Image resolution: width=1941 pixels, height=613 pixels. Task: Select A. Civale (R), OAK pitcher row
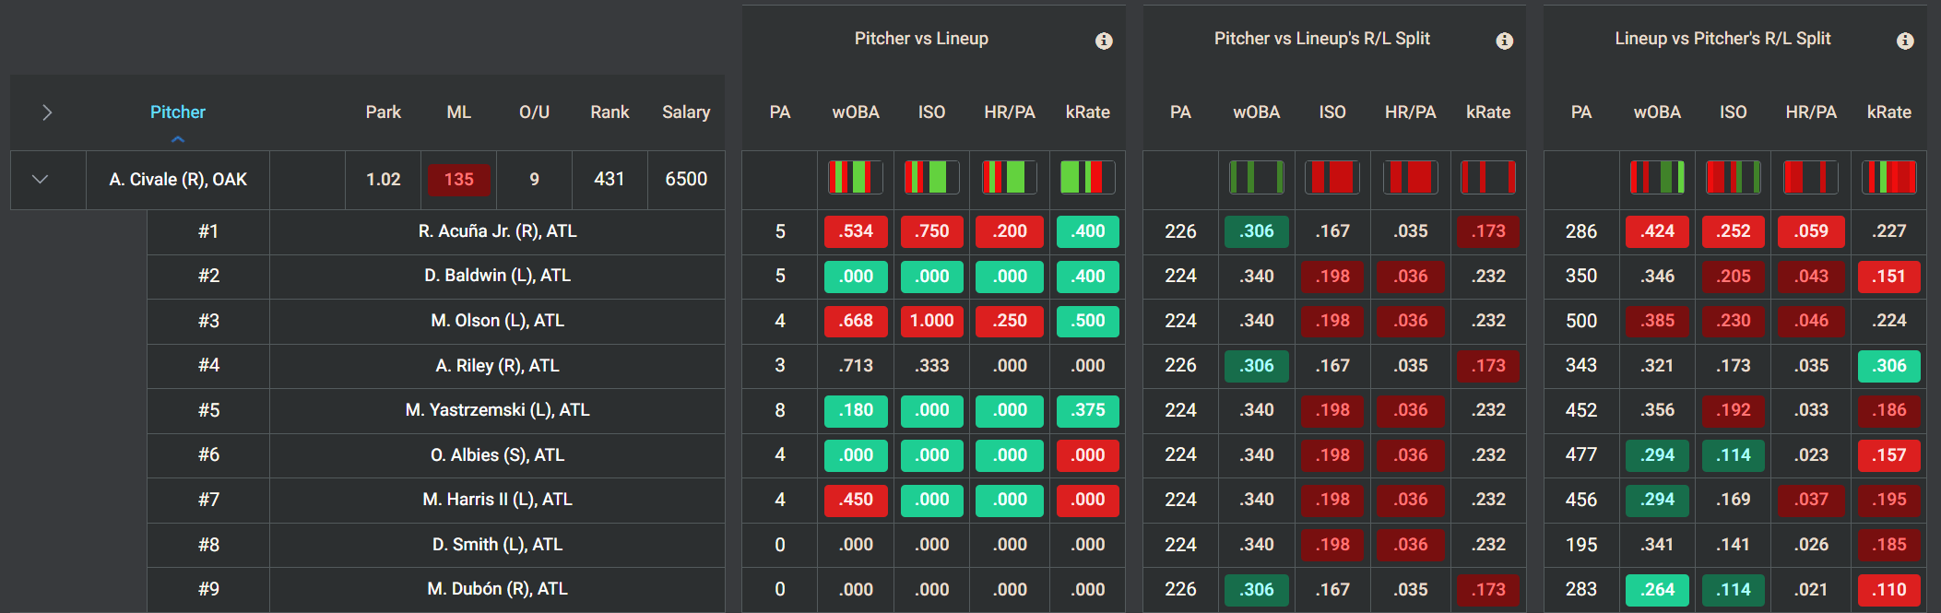click(178, 180)
